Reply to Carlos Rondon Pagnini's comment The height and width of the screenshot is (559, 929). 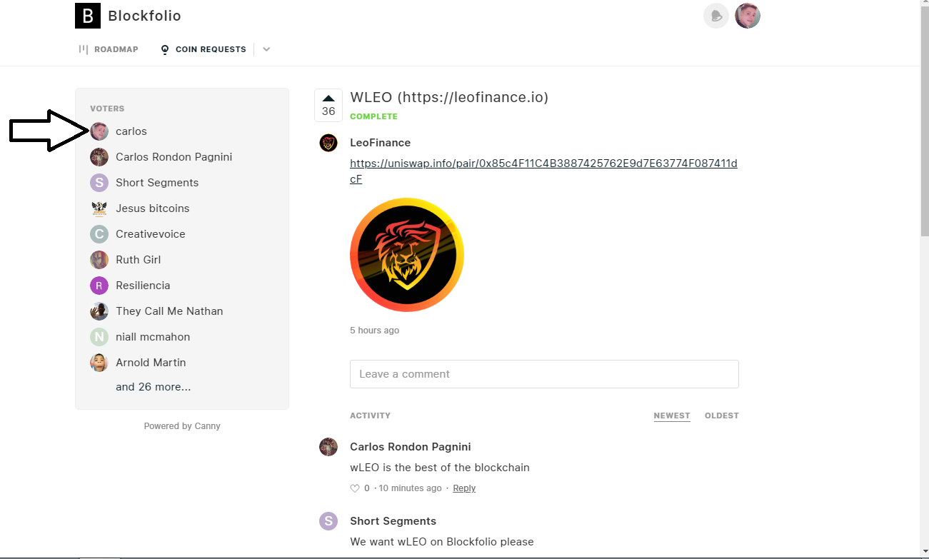click(464, 488)
